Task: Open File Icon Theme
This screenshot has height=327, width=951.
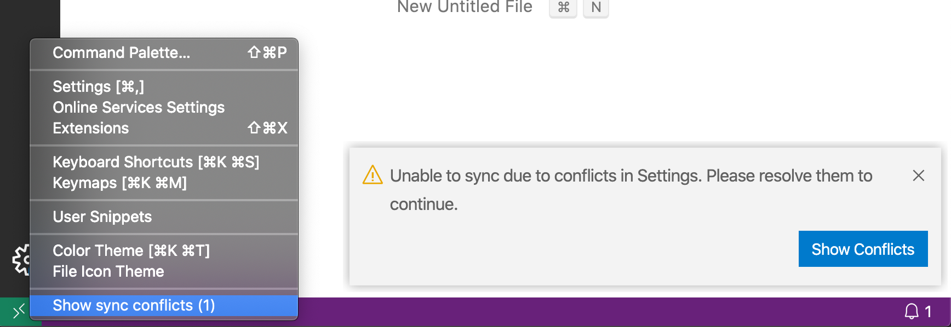Action: pyautogui.click(x=108, y=271)
